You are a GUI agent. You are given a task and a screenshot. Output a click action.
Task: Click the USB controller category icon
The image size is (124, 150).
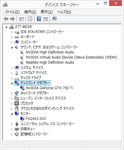17,124
